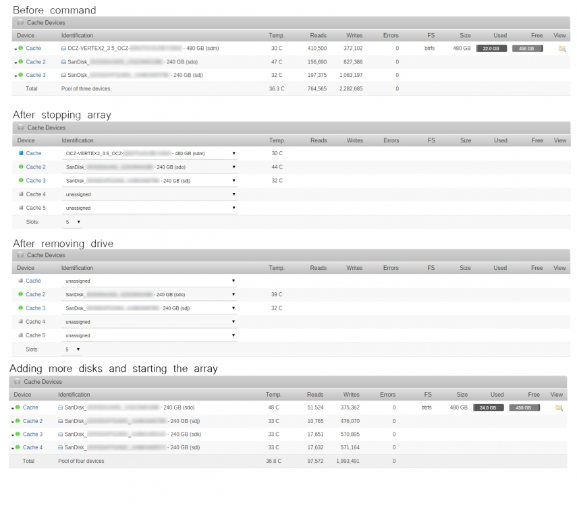Image resolution: width=577 pixels, height=506 pixels.
Task: Click grey status square for Cache 5, After removing drive
Action: (21, 335)
